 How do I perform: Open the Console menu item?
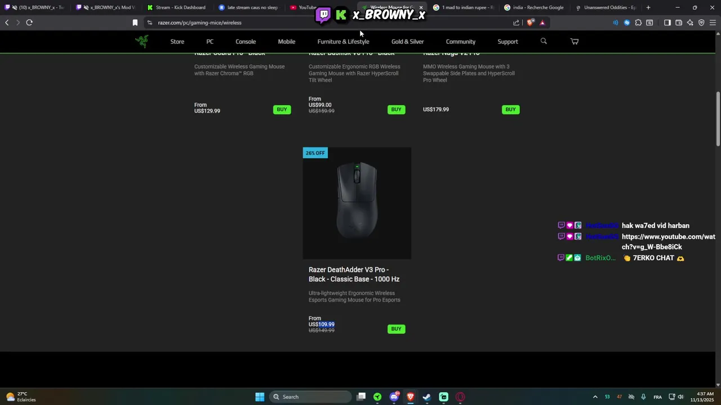click(246, 42)
